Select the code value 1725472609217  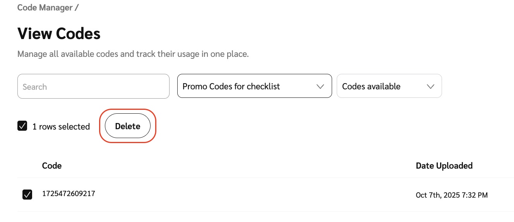pyautogui.click(x=69, y=193)
